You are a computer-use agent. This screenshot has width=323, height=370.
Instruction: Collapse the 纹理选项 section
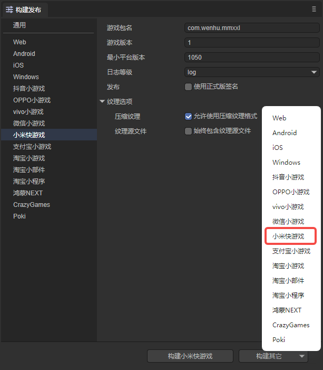click(102, 102)
